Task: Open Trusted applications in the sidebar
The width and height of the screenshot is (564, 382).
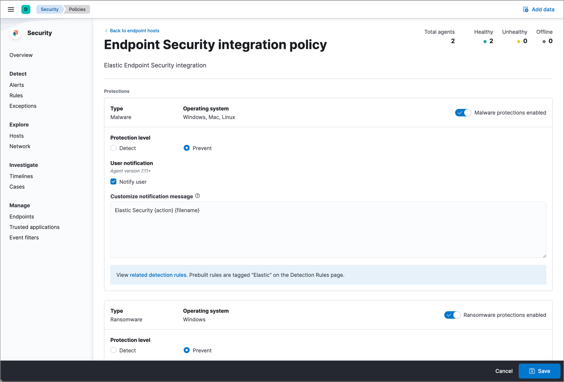Action: pyautogui.click(x=34, y=227)
